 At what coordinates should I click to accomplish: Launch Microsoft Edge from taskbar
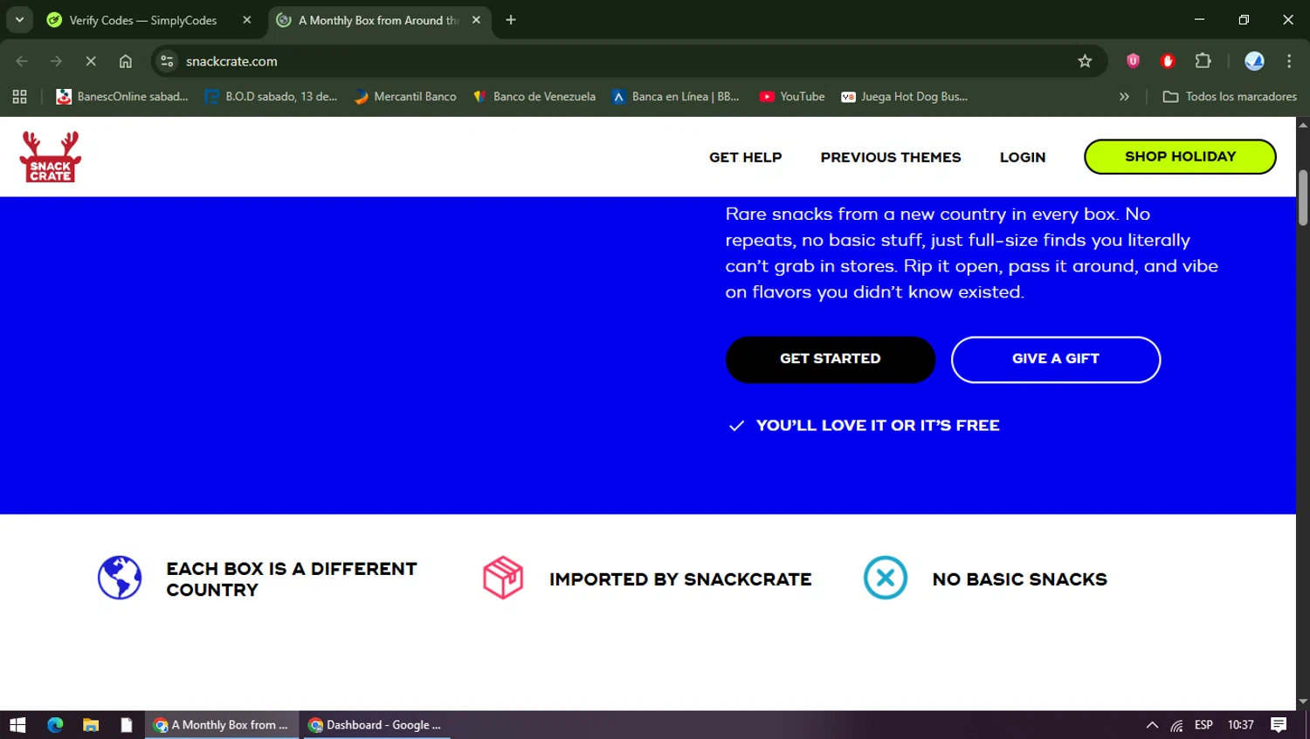tap(55, 725)
